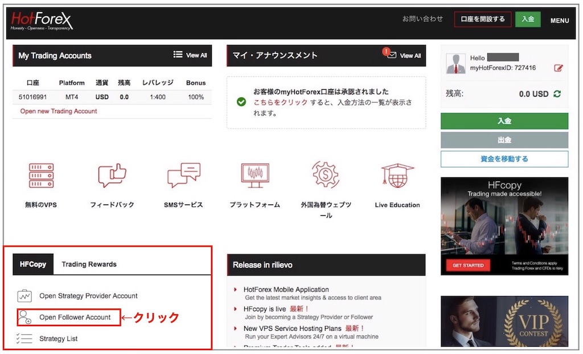Open the VIP CONTEST banner image

[504, 321]
